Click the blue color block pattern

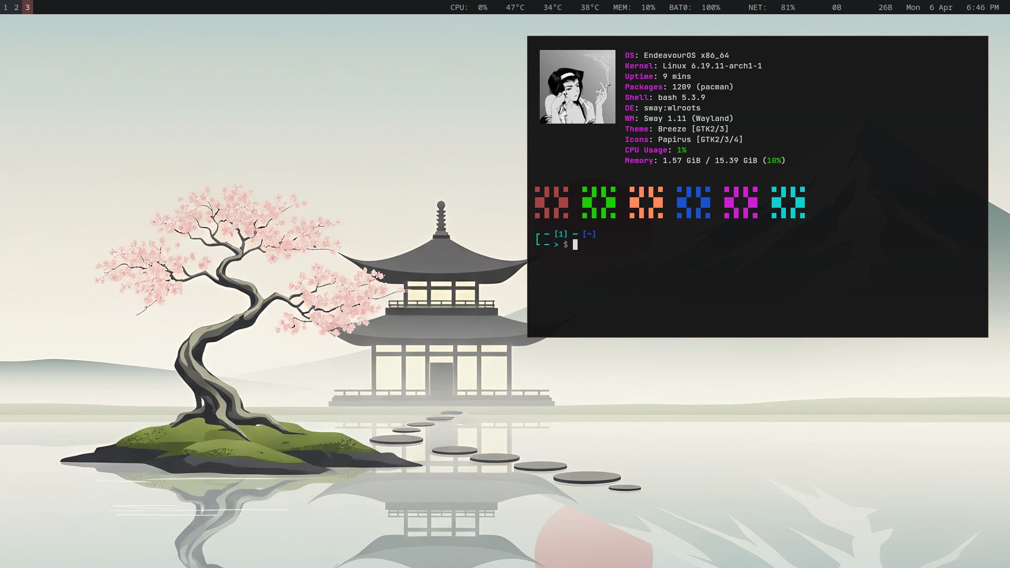693,202
